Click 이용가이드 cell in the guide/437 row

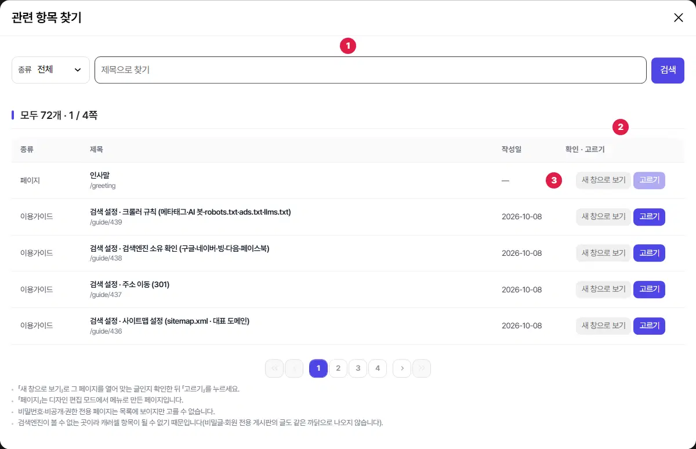coord(37,289)
